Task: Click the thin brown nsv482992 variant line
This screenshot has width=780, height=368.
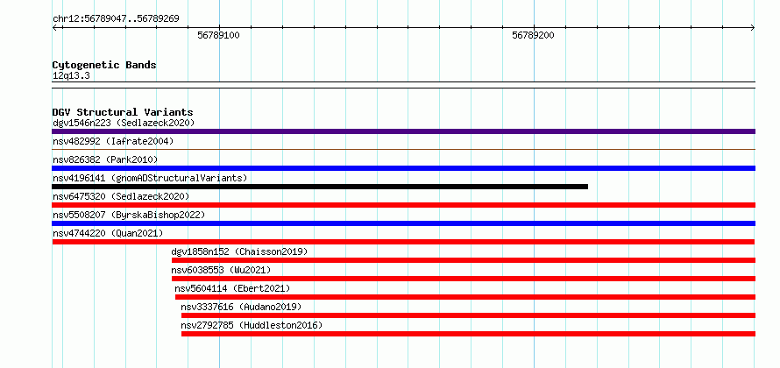Action: pos(403,149)
